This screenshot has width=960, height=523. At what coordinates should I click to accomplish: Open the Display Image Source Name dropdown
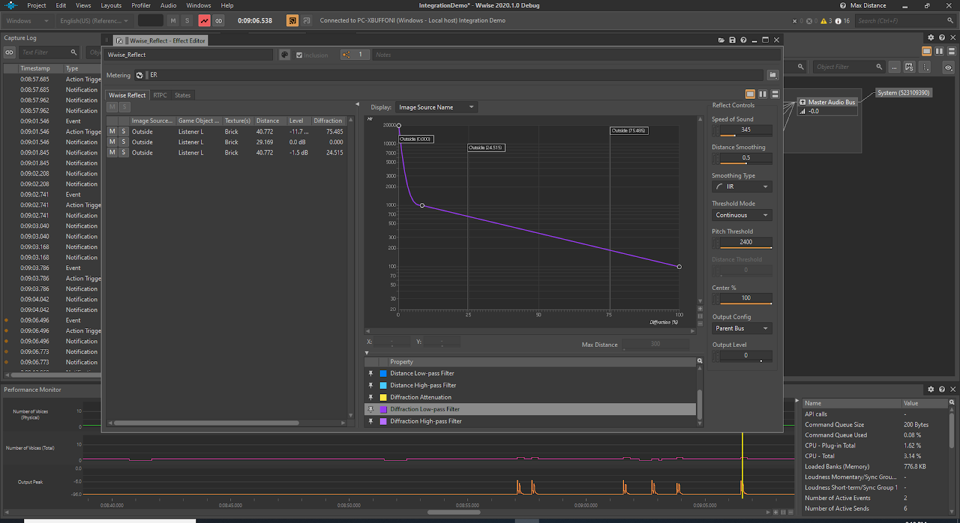(x=436, y=107)
